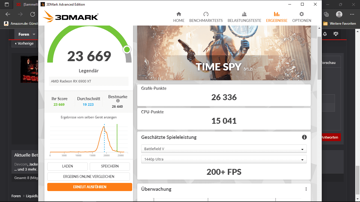Reload the browser page

33,14
